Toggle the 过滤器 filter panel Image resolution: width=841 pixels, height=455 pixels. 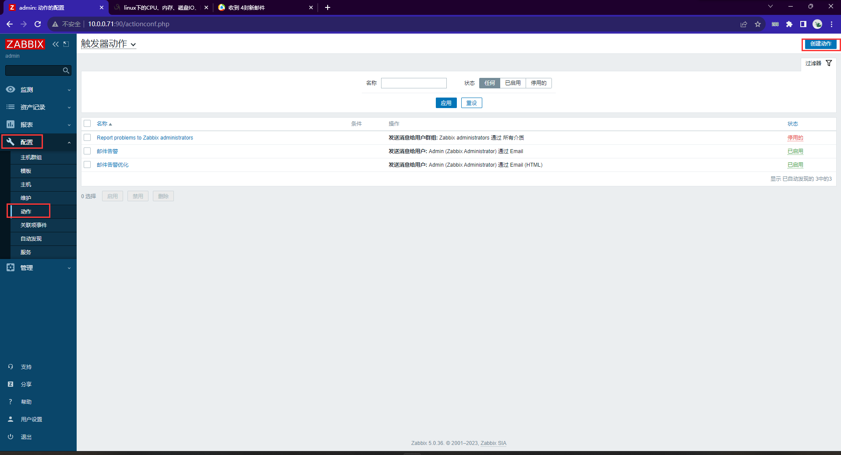tap(819, 63)
